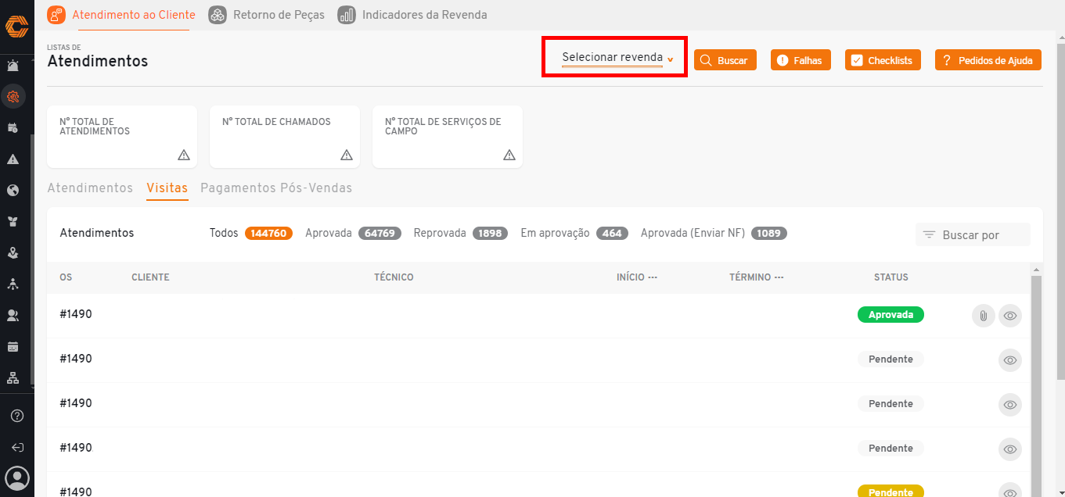Click the sidebar's vertical scrollbar

32,260
